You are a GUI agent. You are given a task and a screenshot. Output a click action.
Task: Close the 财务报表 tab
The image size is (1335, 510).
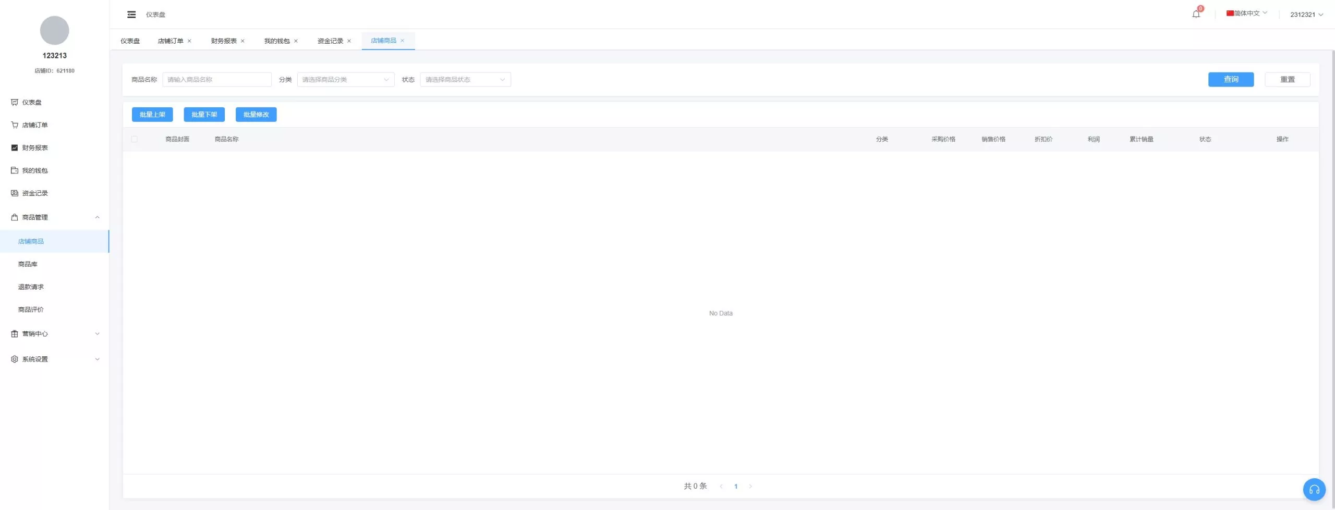pyautogui.click(x=242, y=41)
